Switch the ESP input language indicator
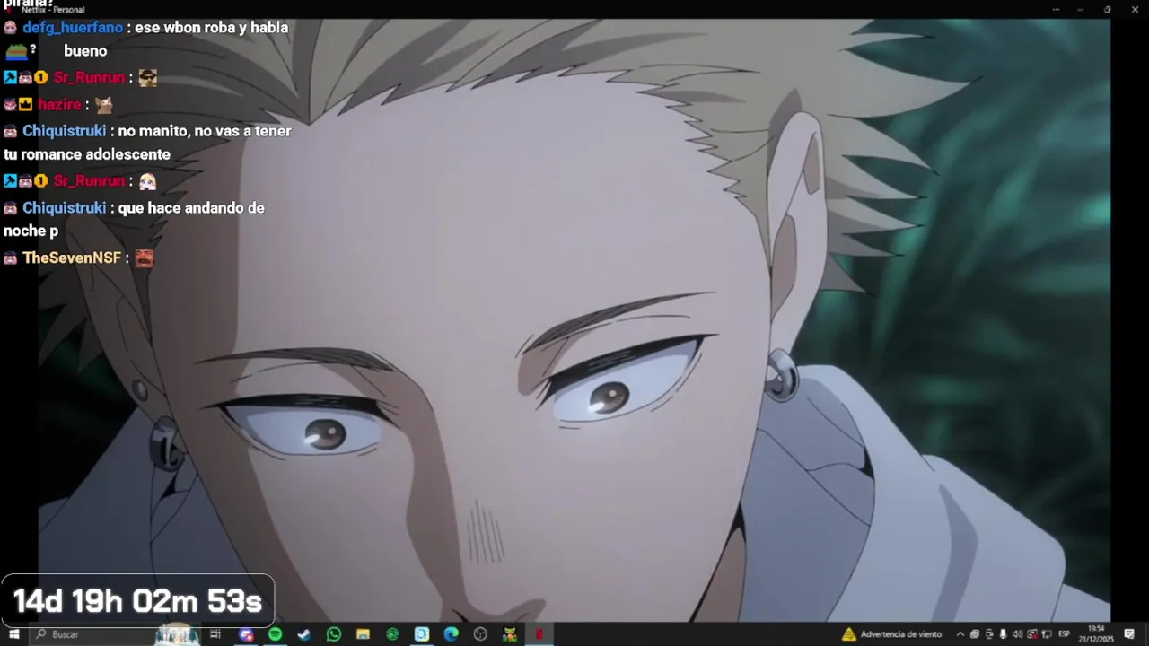1149x646 pixels. 1064,634
